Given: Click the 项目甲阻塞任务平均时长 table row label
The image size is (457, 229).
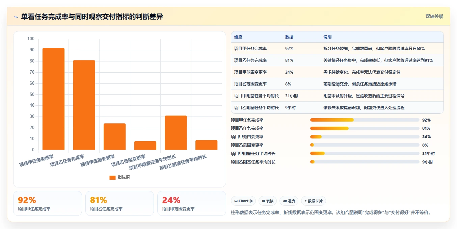Looking at the screenshot, I should (x=257, y=96).
